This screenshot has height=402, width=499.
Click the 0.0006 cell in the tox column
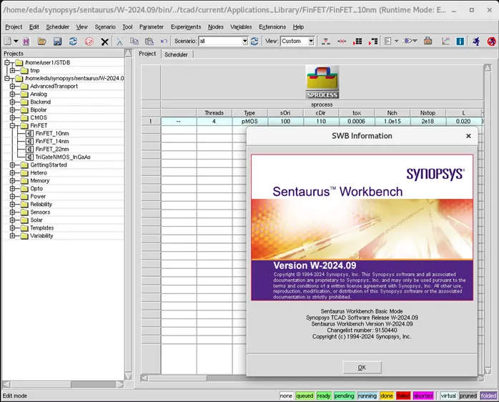357,122
